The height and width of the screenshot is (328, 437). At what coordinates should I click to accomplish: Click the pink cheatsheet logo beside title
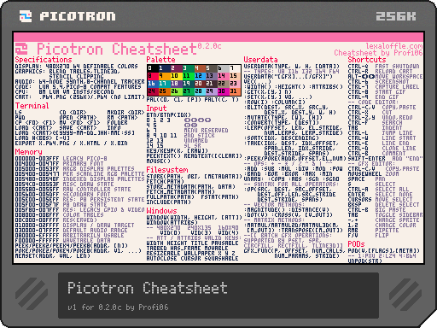point(21,49)
